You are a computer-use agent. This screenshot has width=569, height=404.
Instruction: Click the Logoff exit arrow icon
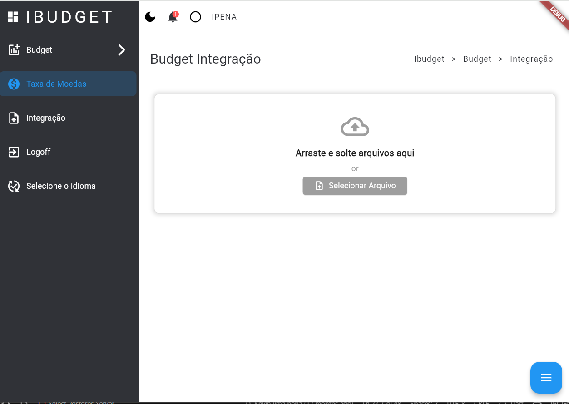(14, 152)
